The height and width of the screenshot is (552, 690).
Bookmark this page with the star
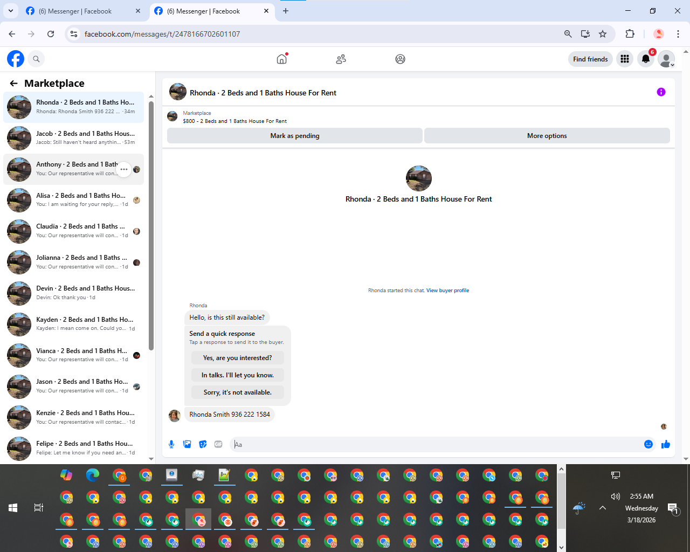point(603,34)
